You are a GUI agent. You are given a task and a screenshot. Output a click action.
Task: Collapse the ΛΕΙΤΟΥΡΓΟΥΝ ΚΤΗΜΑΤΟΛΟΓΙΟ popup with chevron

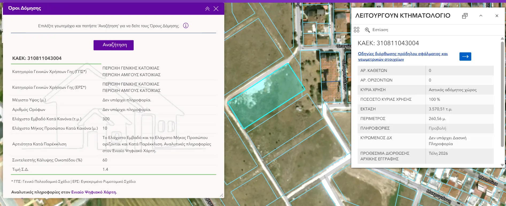coord(481,16)
